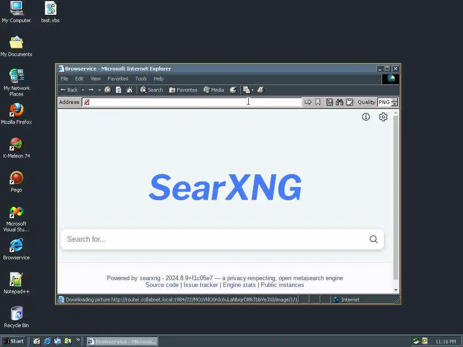The height and width of the screenshot is (347, 463).
Task: Click the page scrollbar down arrow
Action: tap(396, 290)
